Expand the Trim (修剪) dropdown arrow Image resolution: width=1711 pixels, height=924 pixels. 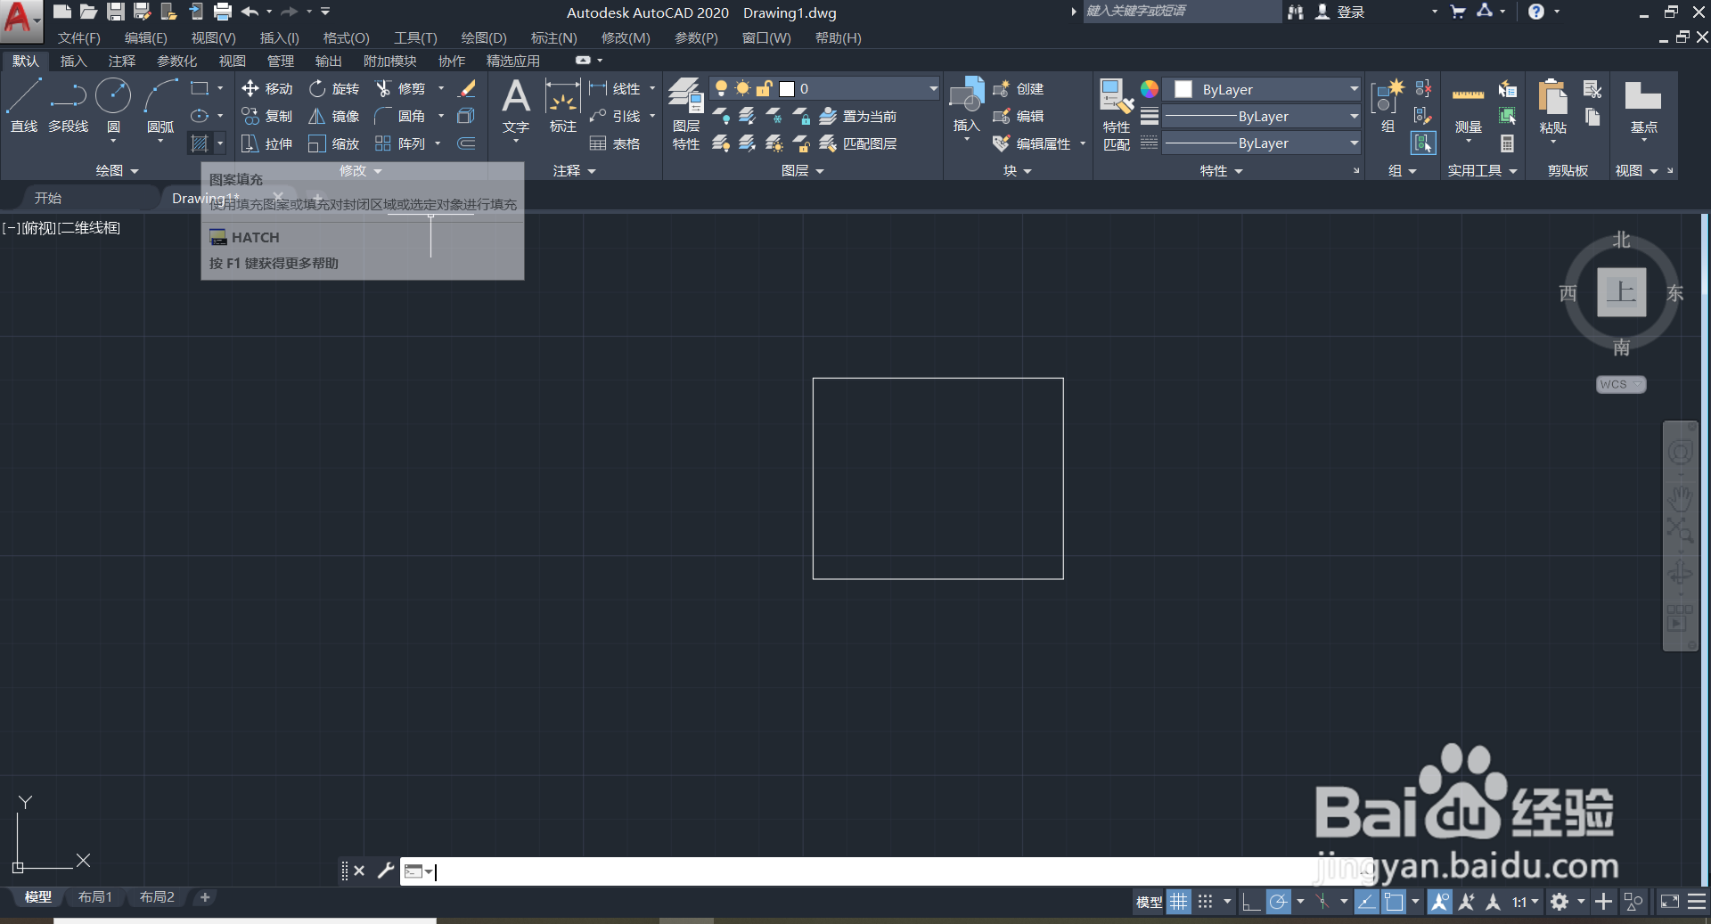coord(441,88)
